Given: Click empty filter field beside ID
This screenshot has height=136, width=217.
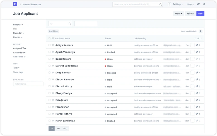Looking at the screenshot, I should click(x=86, y=24).
